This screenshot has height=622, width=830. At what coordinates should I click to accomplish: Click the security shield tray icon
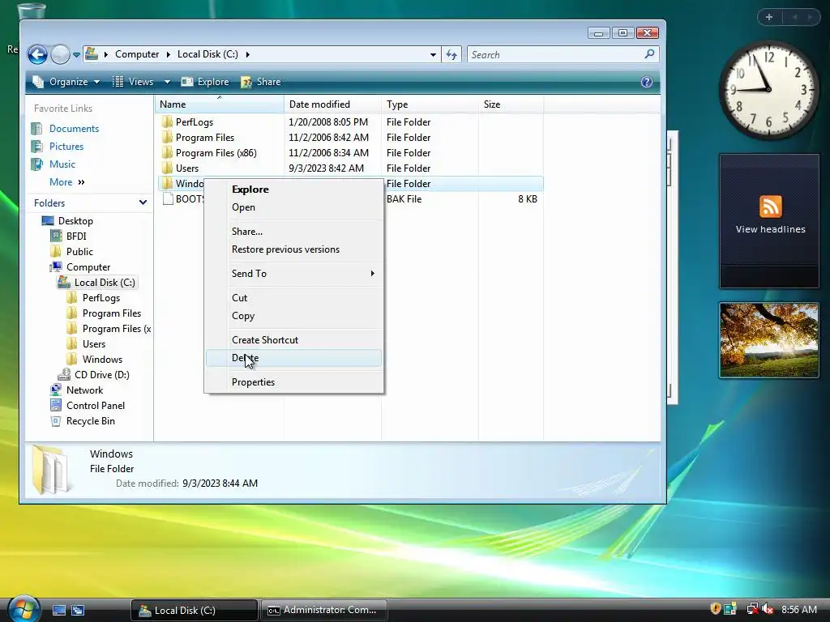(715, 609)
